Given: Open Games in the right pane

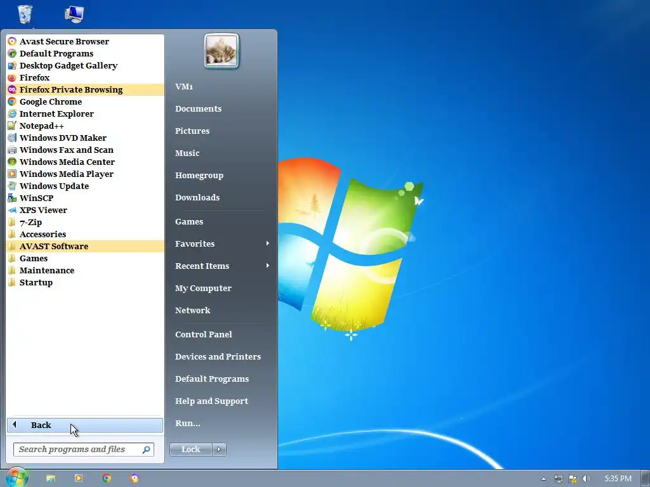Looking at the screenshot, I should click(189, 221).
